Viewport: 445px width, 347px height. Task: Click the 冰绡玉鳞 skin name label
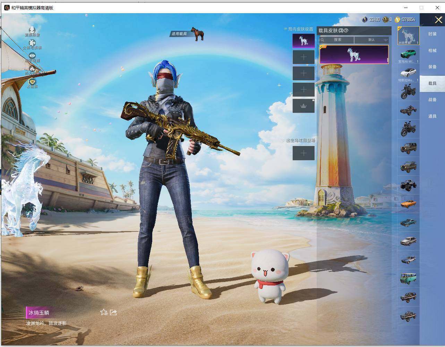point(39,313)
